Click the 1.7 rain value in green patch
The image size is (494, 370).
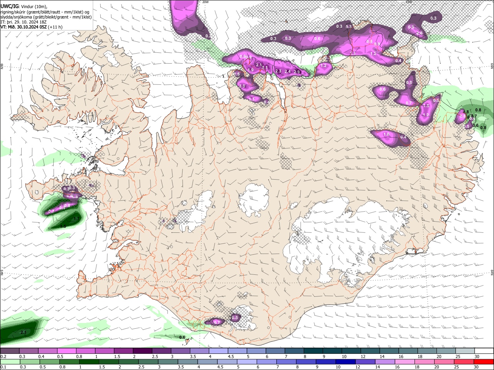click(x=76, y=219)
